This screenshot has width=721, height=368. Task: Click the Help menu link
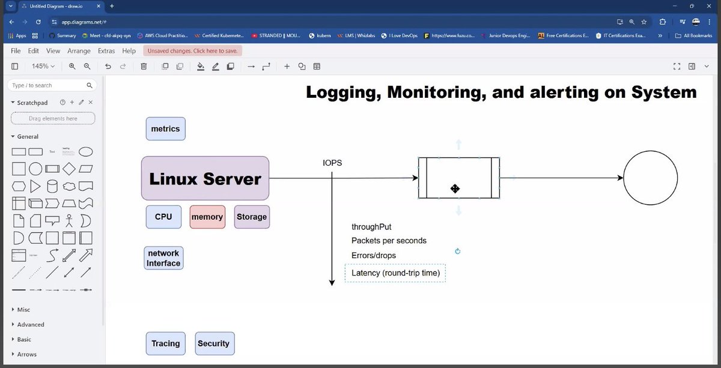[x=129, y=51]
